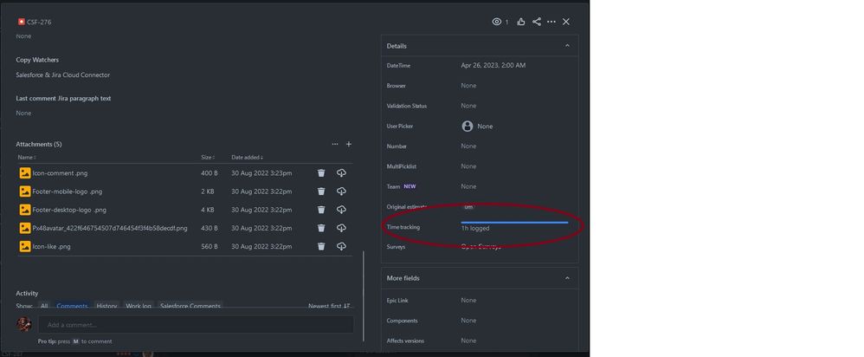The height and width of the screenshot is (357, 864).
Task: Collapse the Details panel
Action: click(x=567, y=46)
